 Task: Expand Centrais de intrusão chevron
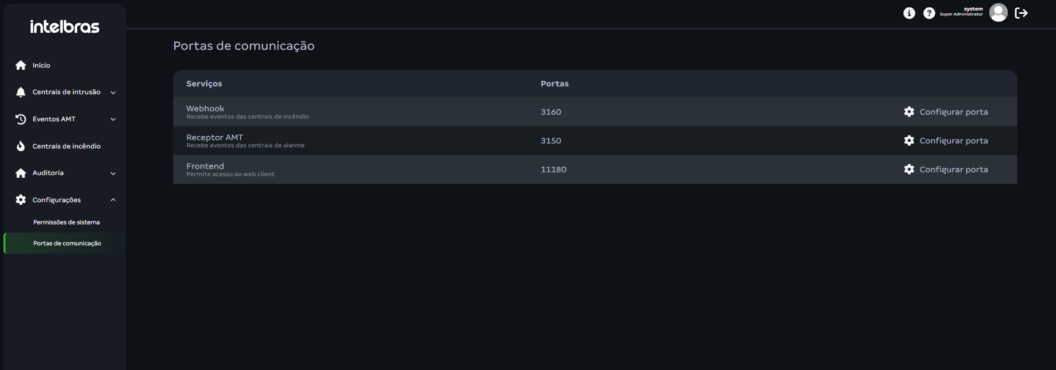click(x=113, y=92)
